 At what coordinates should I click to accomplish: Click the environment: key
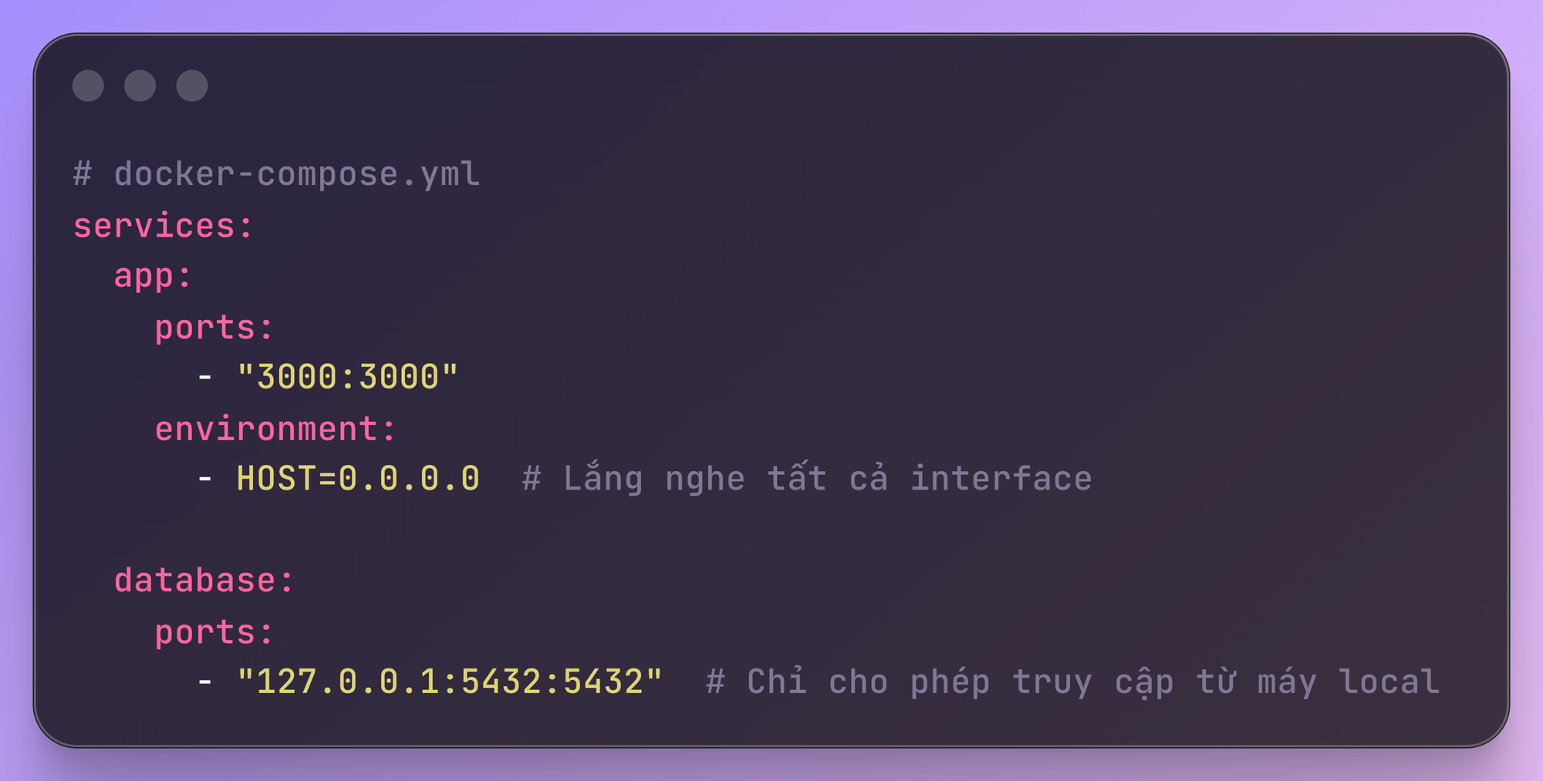[275, 429]
